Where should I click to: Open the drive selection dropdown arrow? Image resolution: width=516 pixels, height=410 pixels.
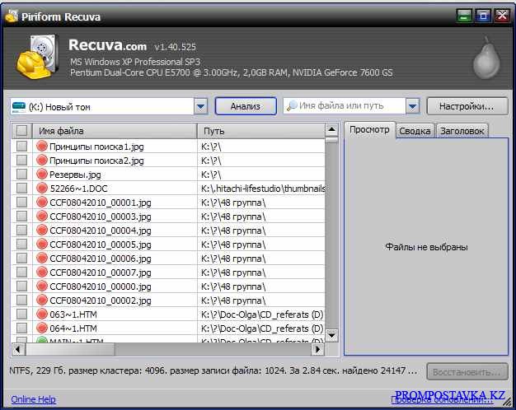pos(201,106)
